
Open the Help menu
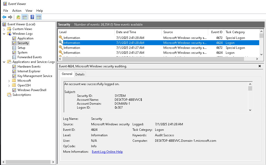point(40,11)
